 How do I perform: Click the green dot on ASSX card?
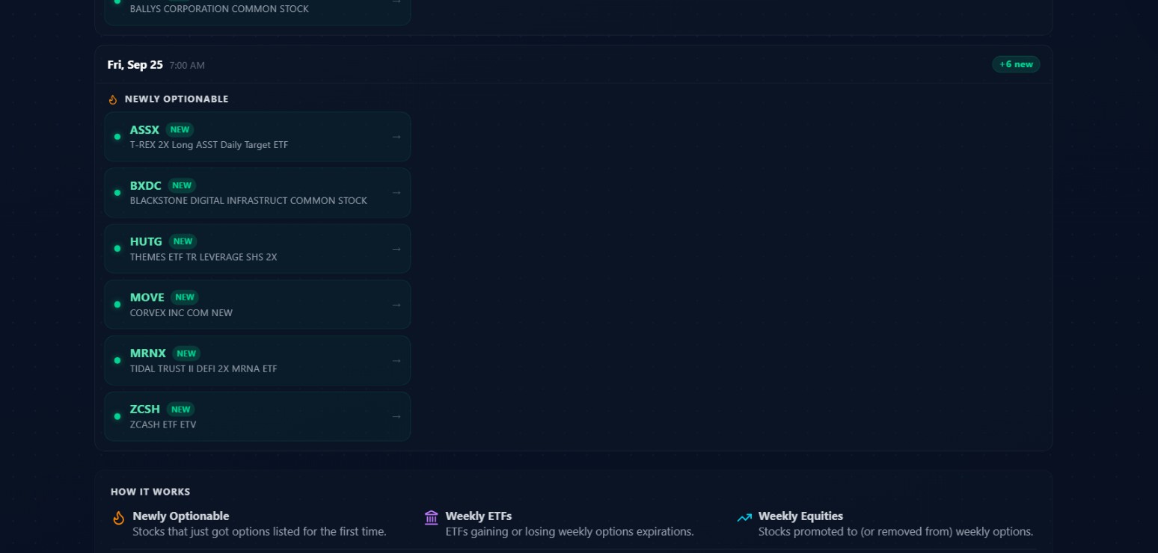[117, 137]
